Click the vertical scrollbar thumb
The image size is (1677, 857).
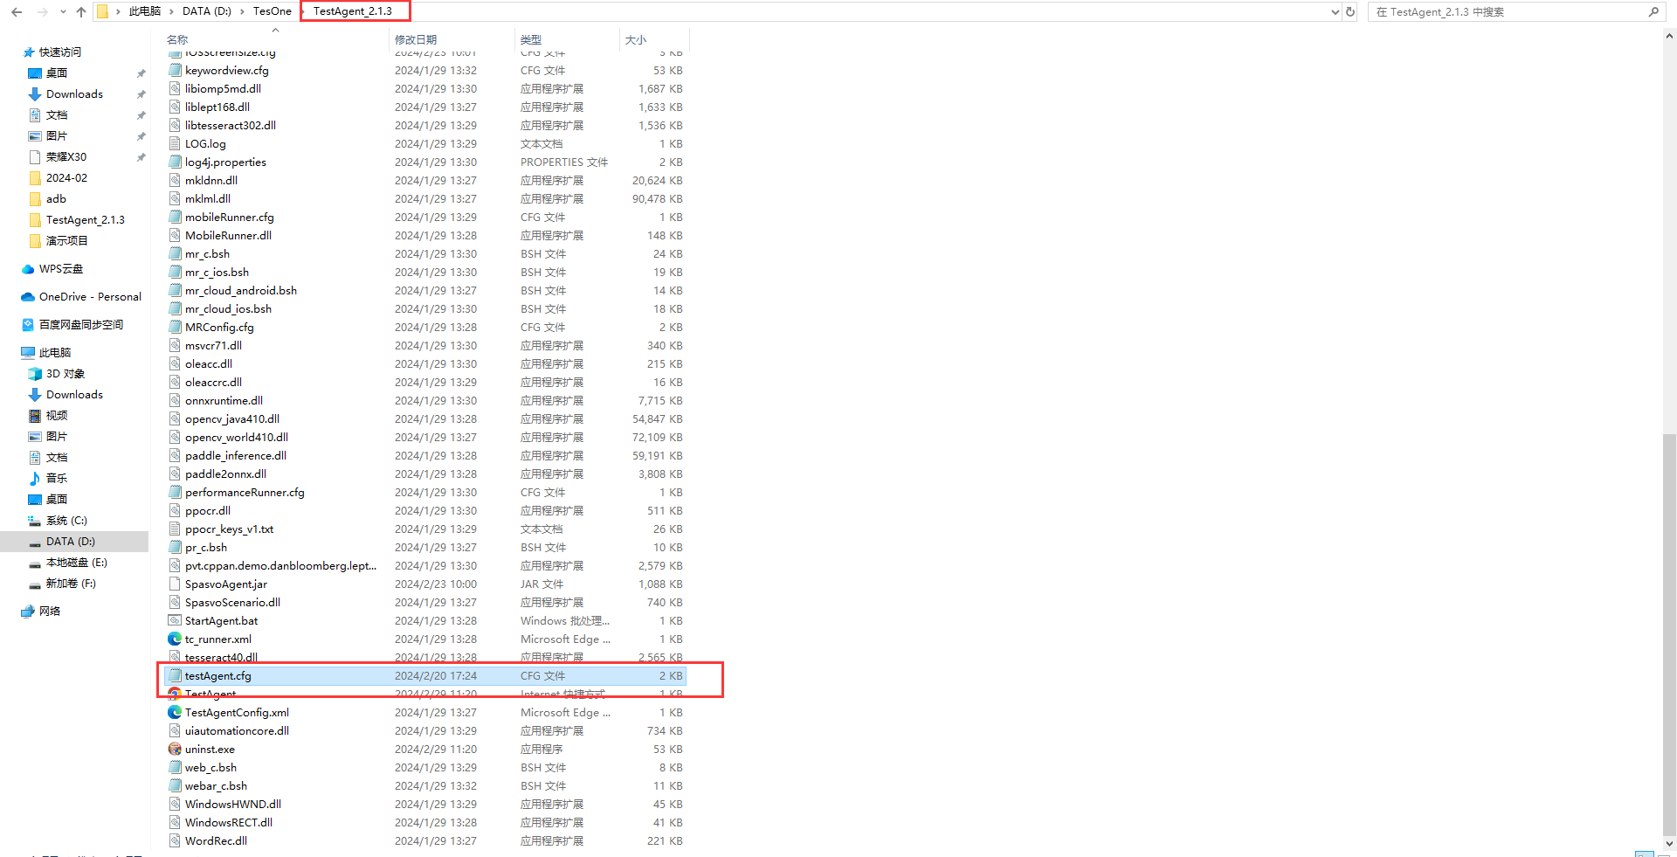point(1669,633)
